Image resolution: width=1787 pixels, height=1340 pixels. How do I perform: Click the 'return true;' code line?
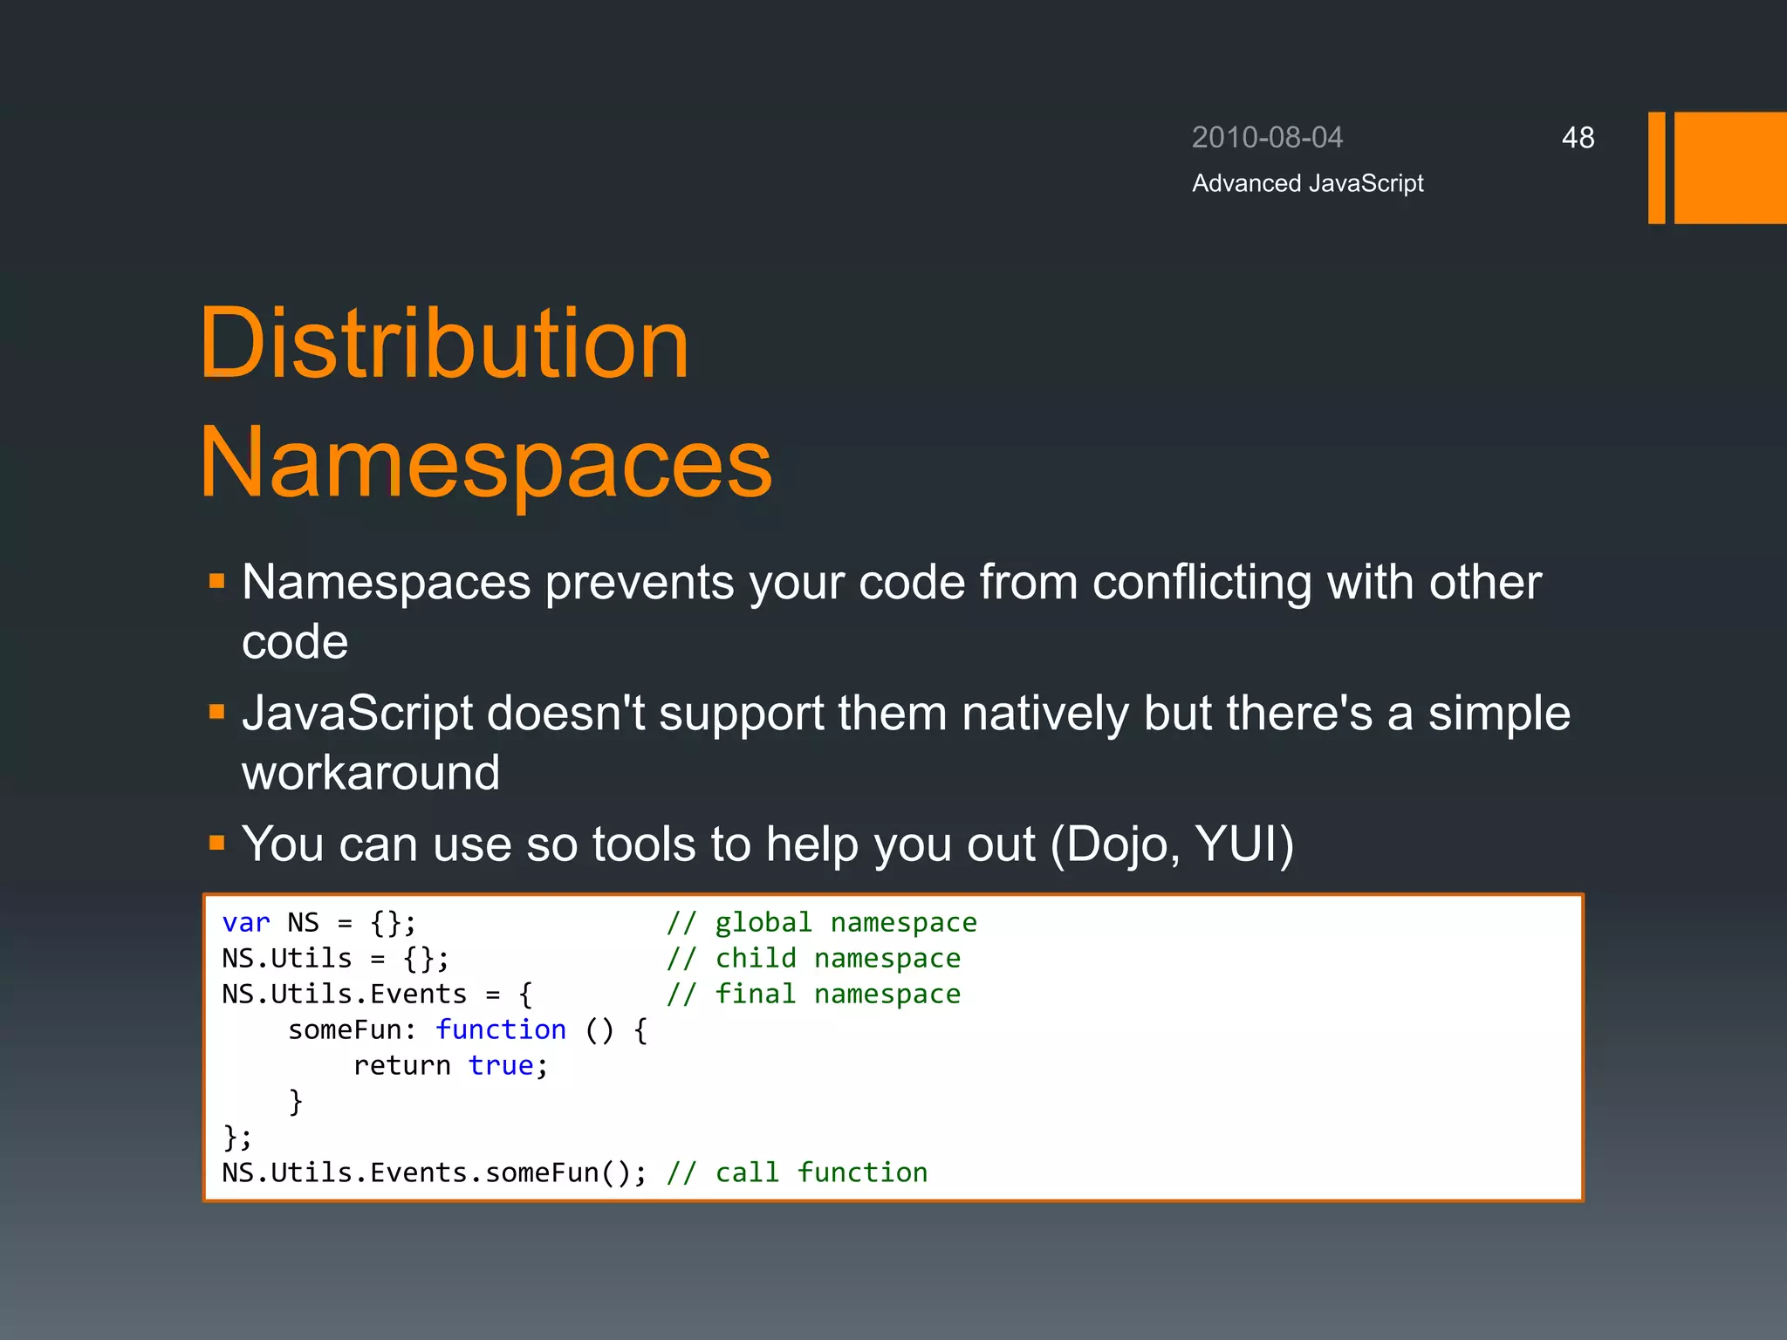[450, 1066]
